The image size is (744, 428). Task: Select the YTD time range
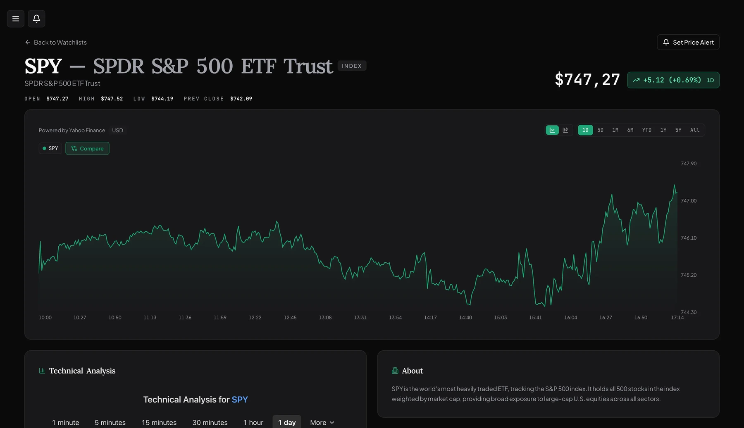click(x=647, y=130)
